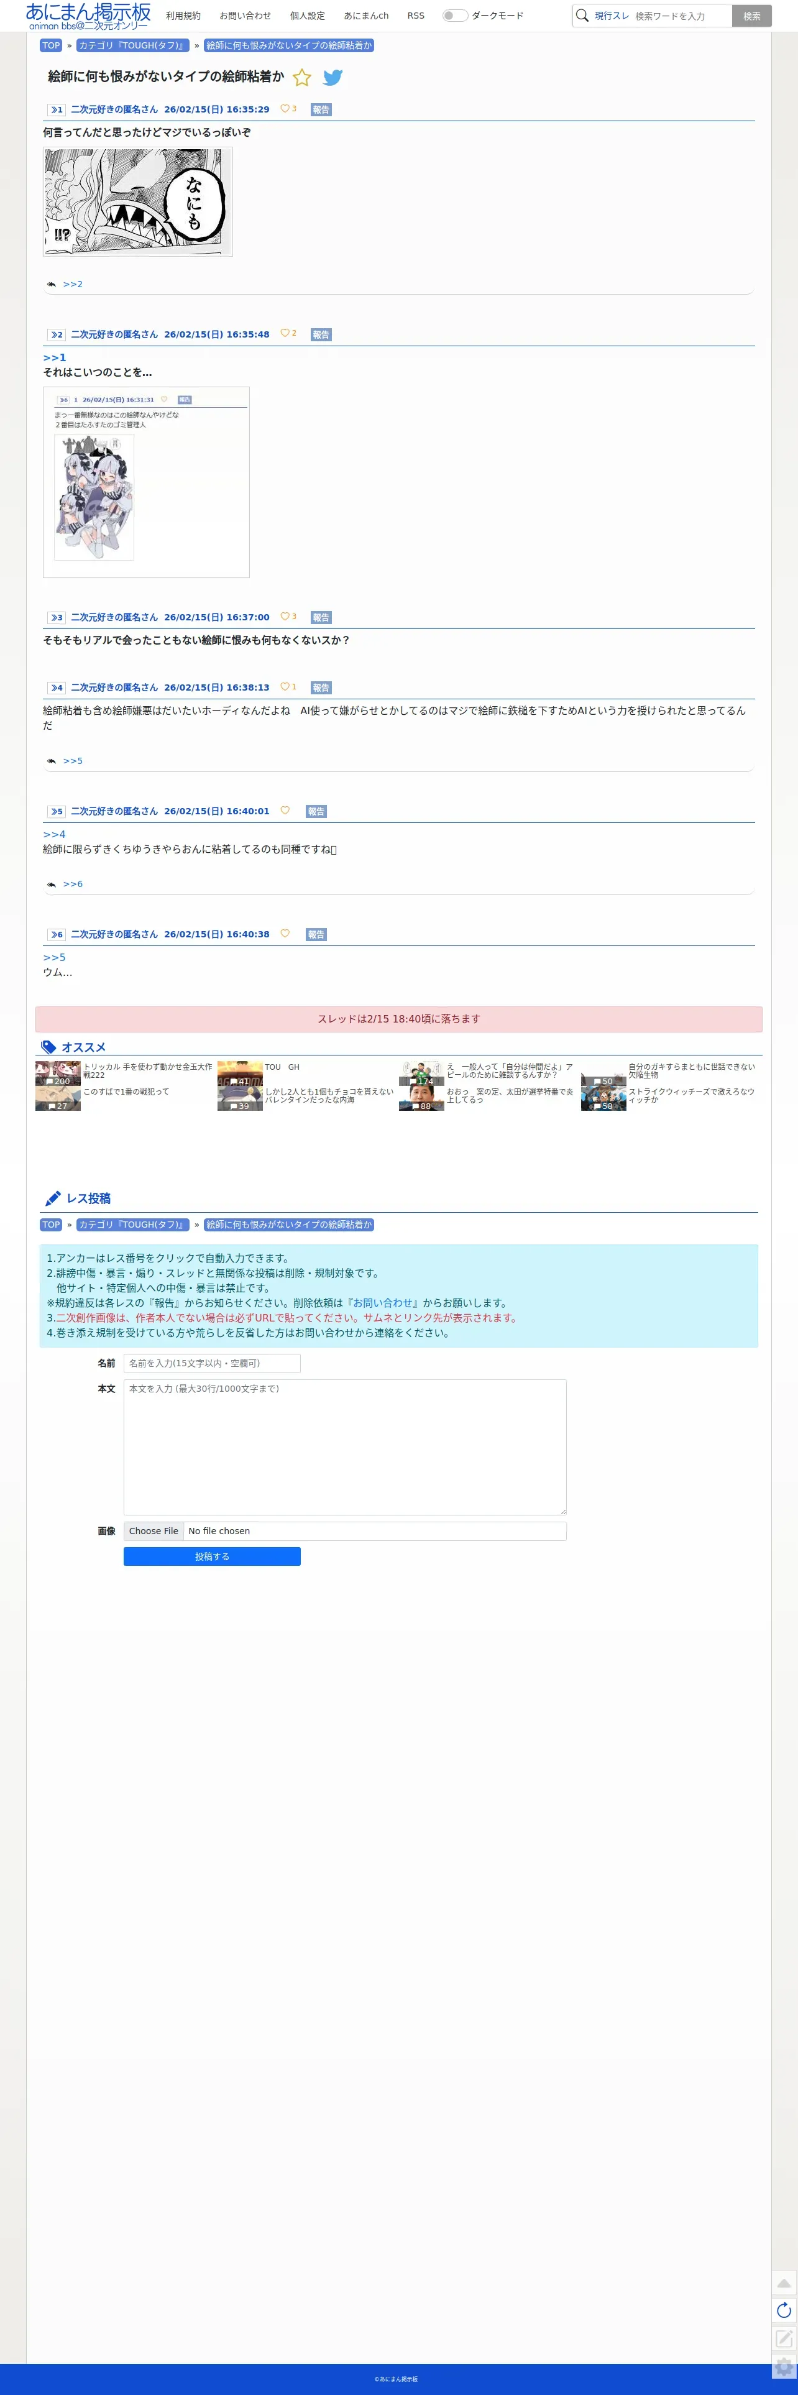798x2395 pixels.
Task: Follow reply link >>5 under post 4
Action: coord(73,761)
